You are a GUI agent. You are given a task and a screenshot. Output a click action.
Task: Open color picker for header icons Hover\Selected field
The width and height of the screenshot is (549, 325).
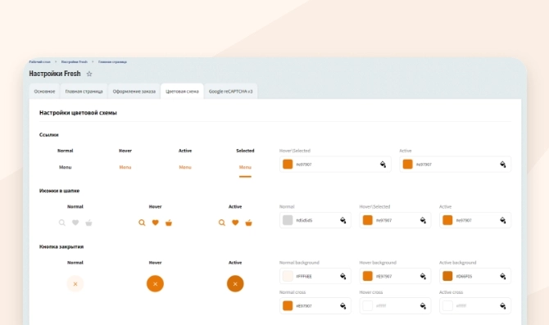[x=423, y=220]
